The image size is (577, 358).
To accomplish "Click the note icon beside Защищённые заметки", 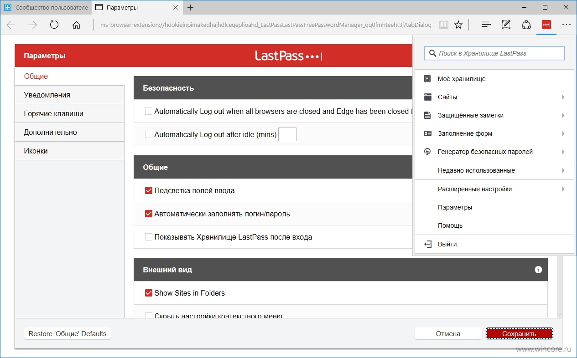I will [427, 115].
